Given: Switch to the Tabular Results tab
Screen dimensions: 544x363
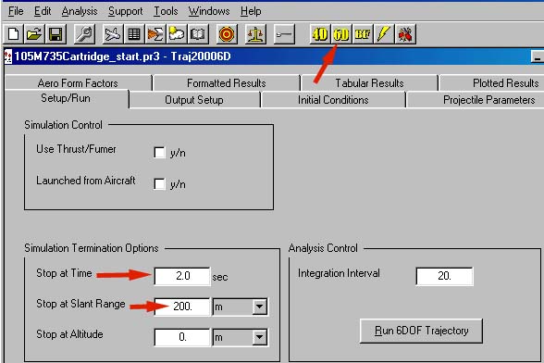Looking at the screenshot, I should pyautogui.click(x=369, y=83).
